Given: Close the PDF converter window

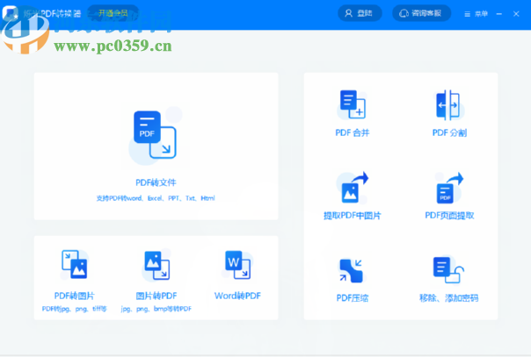Looking at the screenshot, I should [516, 14].
